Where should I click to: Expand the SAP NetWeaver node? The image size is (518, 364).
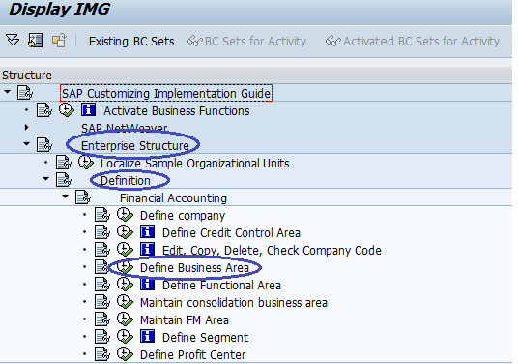27,127
